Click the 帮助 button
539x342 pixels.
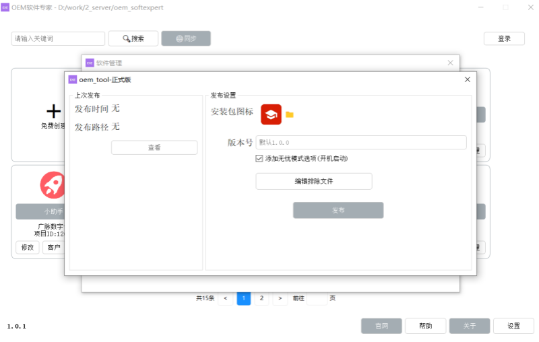pyautogui.click(x=426, y=326)
